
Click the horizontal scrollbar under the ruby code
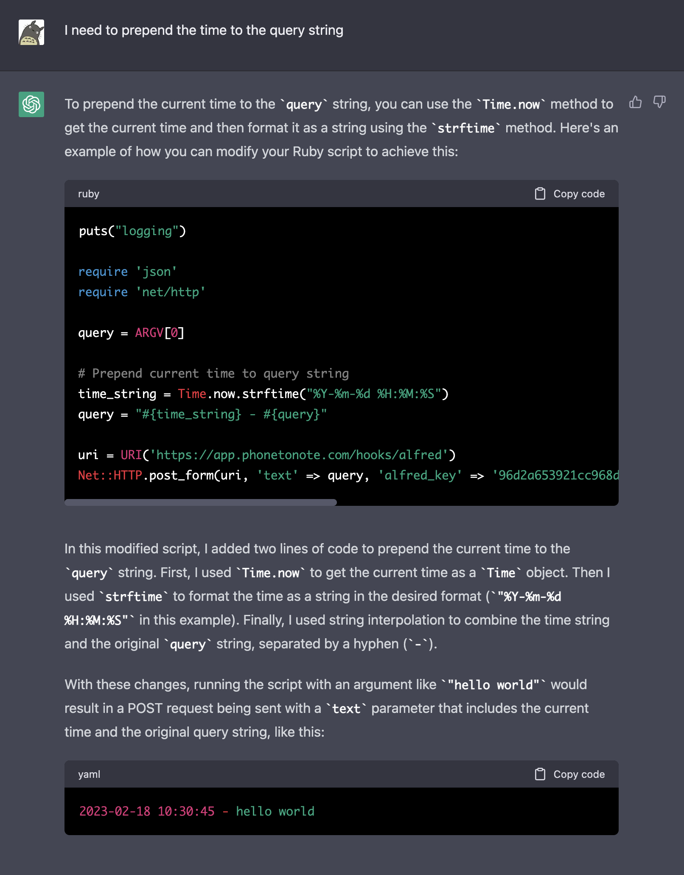(x=201, y=502)
